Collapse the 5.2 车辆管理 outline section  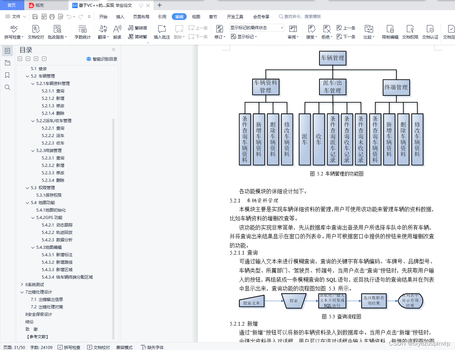click(x=27, y=76)
